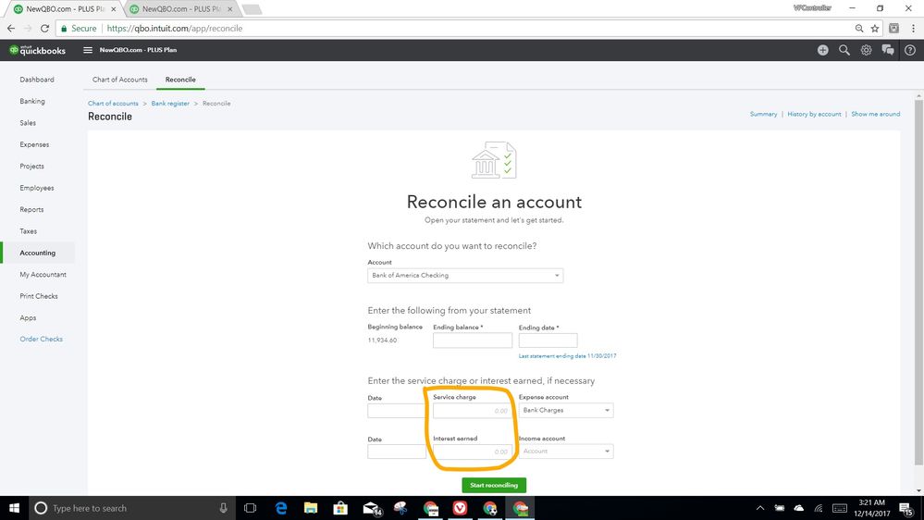This screenshot has width=924, height=520.
Task: Open Microsoft Store from the taskbar
Action: [x=340, y=508]
